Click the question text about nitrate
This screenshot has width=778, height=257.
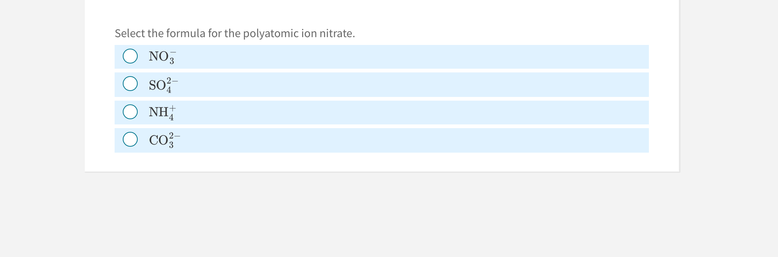coord(234,33)
